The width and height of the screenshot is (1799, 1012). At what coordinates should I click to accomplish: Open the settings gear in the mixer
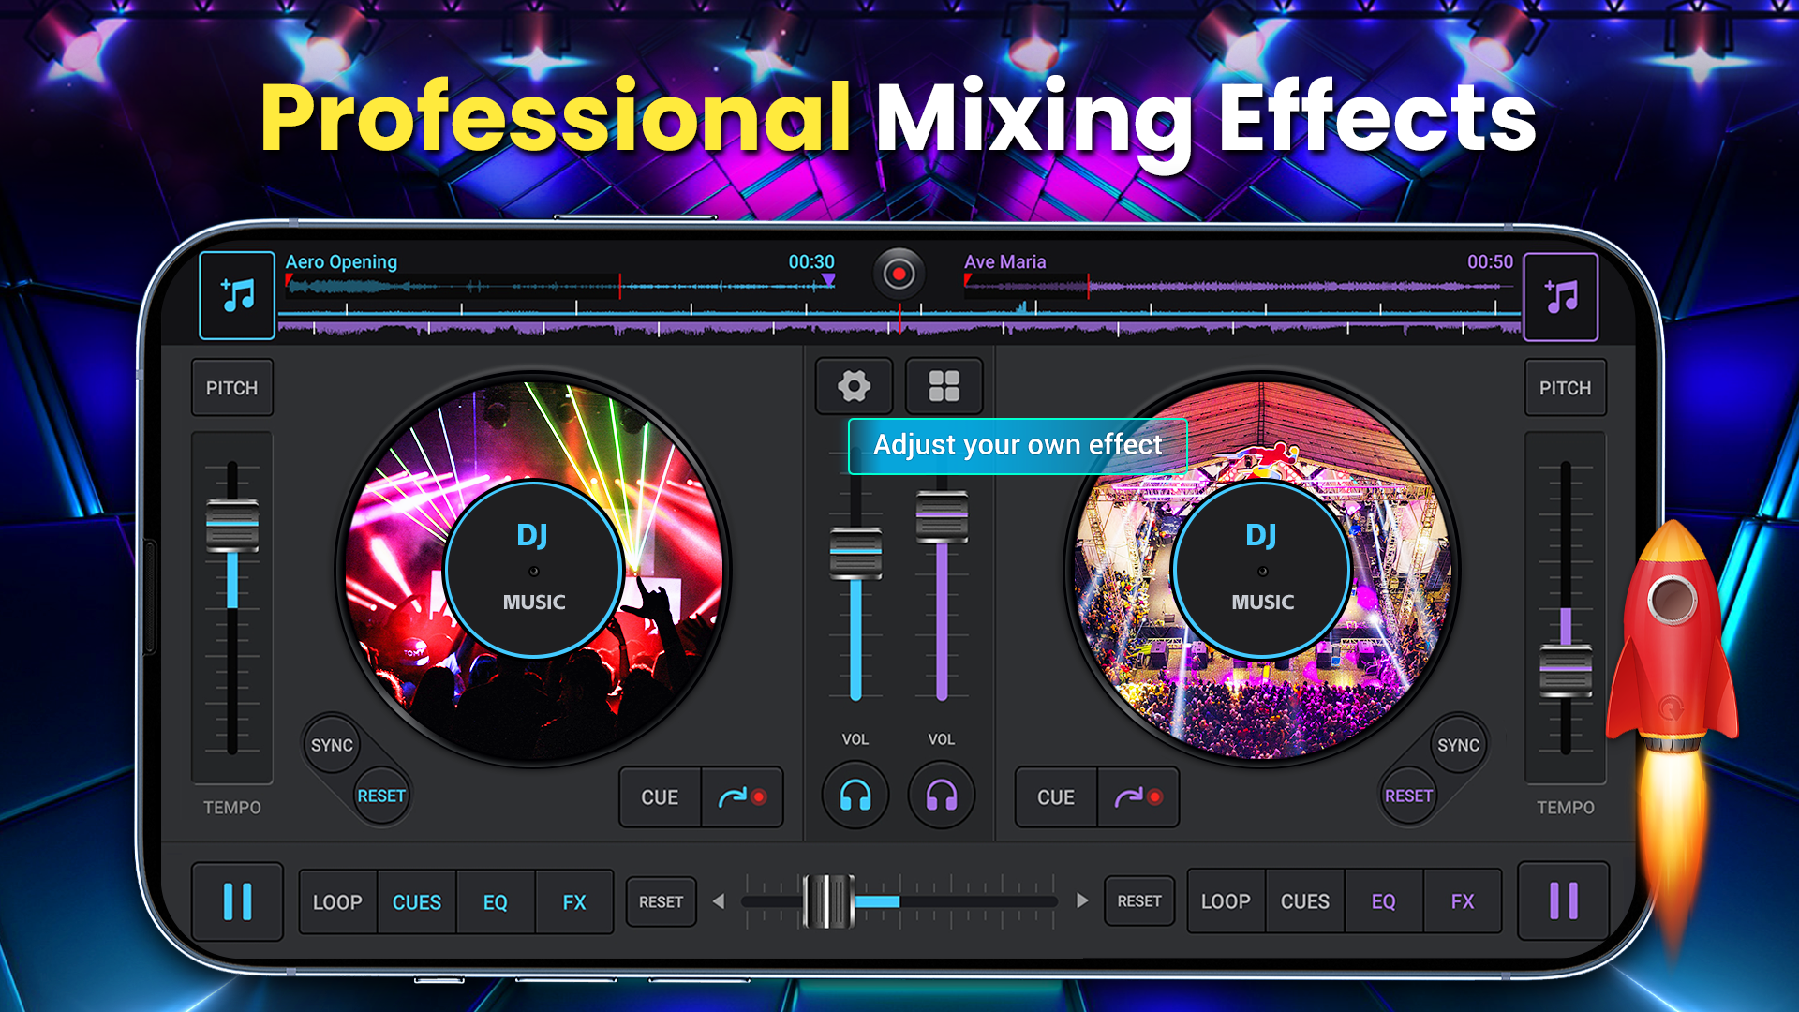[853, 386]
